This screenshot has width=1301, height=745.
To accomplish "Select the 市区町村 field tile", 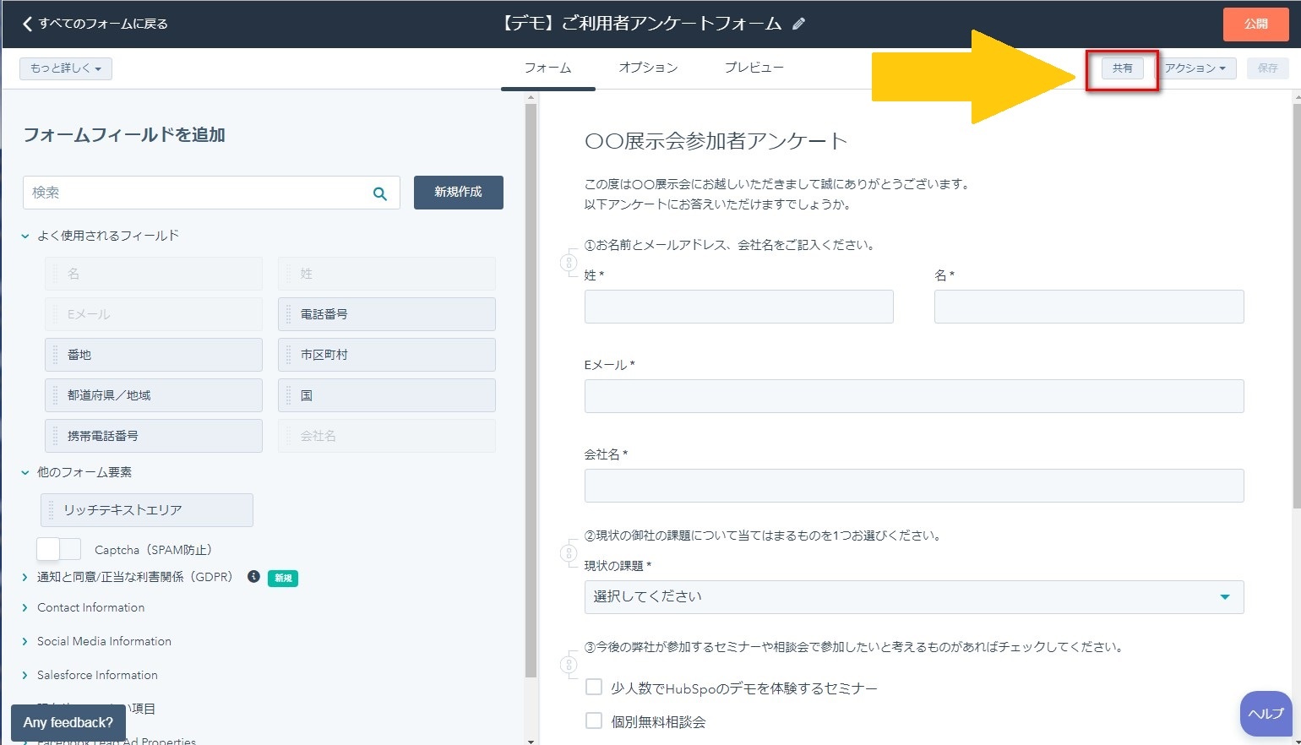I will pyautogui.click(x=387, y=355).
